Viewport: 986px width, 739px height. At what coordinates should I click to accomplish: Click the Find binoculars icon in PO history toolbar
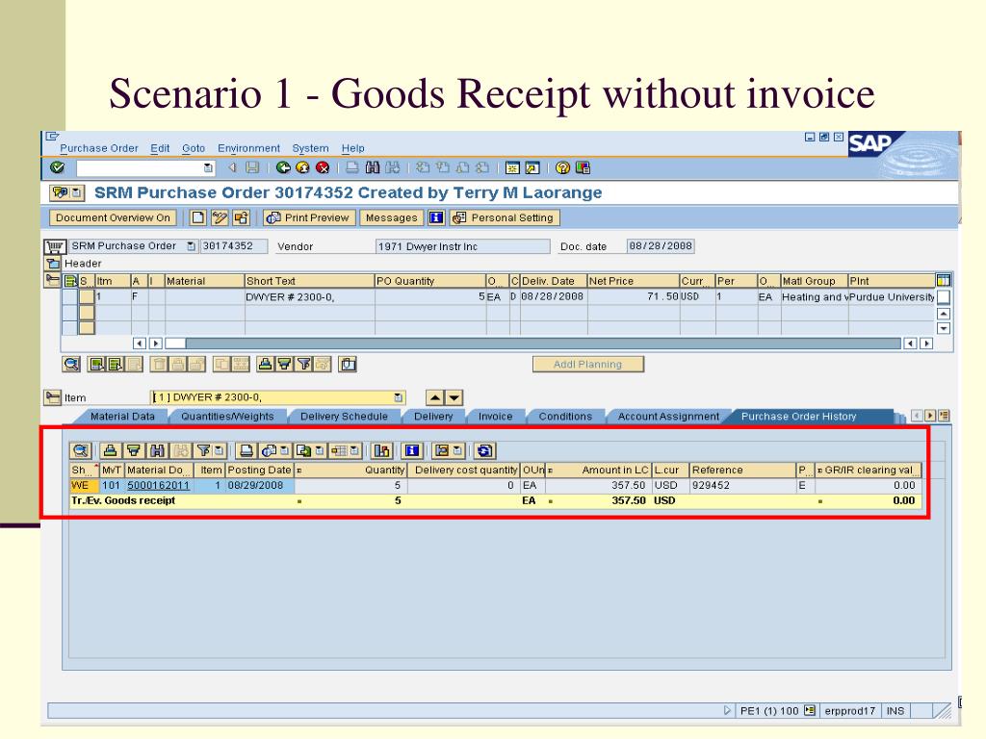[x=157, y=450]
